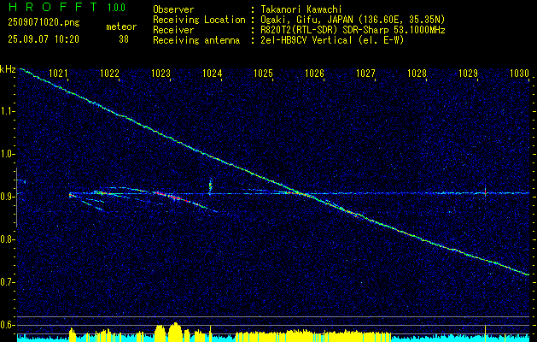Click Ogaki, Gifu, JAPAN coordinates text
This screenshot has height=342, width=537.
pos(353,20)
